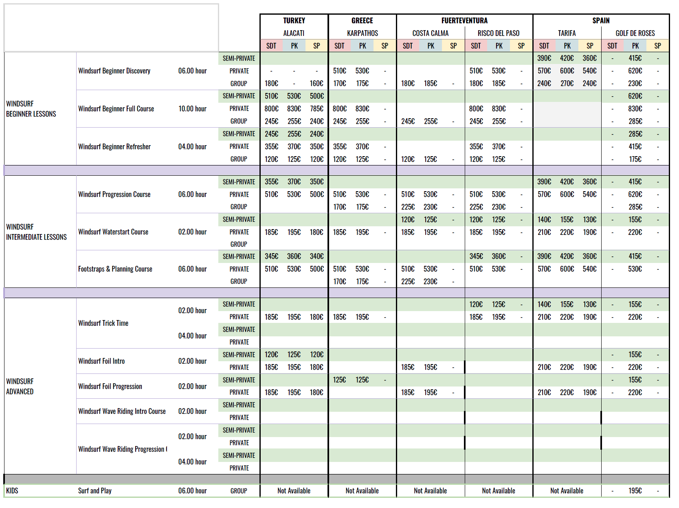Select the TARIFA location cell

567,33
